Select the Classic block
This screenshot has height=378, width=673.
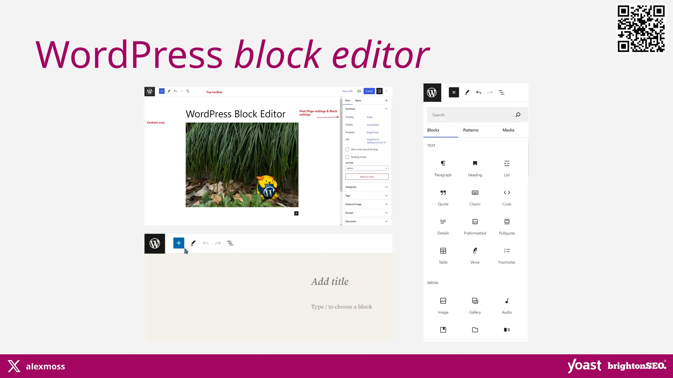click(475, 198)
